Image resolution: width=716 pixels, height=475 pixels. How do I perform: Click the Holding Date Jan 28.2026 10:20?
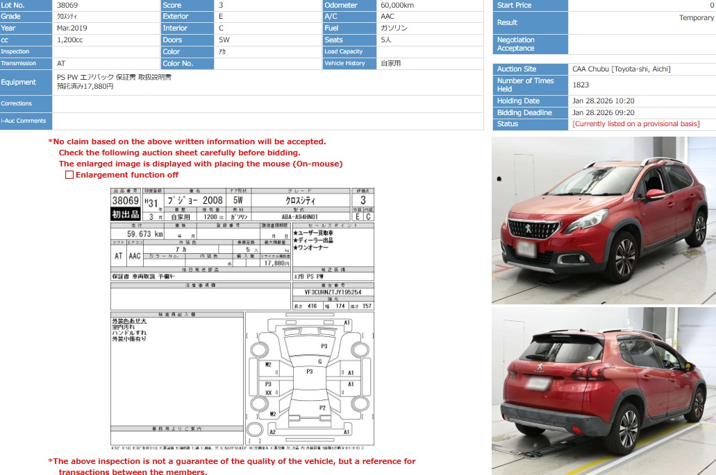[x=603, y=101]
